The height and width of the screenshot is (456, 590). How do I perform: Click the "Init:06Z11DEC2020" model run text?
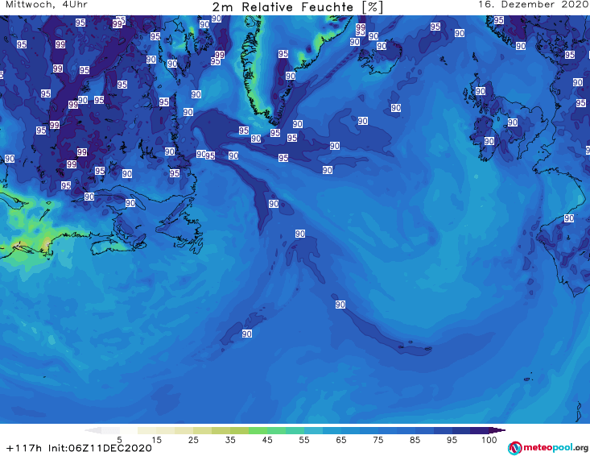(x=100, y=448)
